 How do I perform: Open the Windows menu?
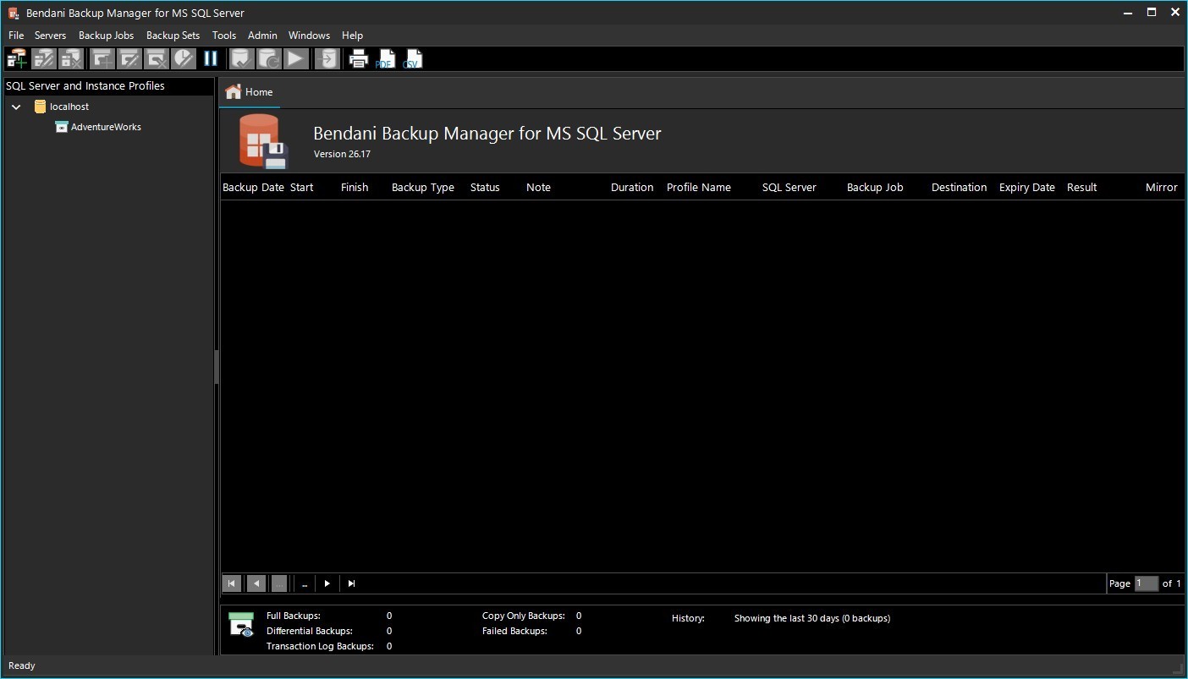click(309, 36)
